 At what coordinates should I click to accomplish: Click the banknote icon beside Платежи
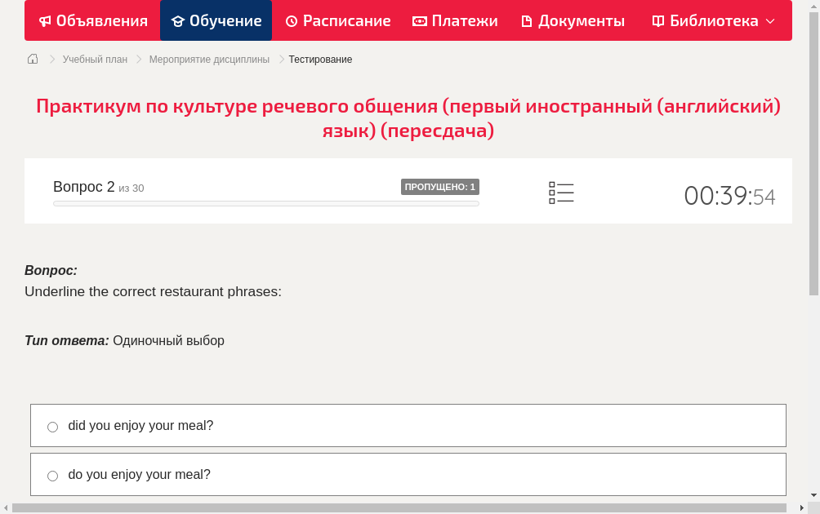pyautogui.click(x=420, y=21)
